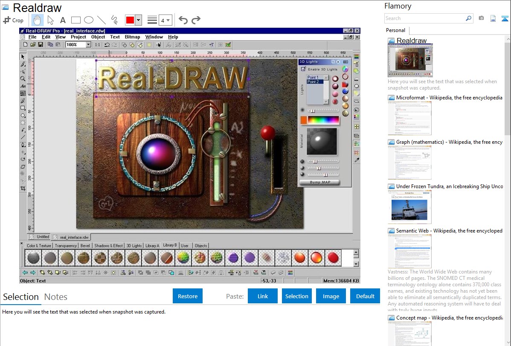Redo the annotation
The image size is (511, 346).
196,20
